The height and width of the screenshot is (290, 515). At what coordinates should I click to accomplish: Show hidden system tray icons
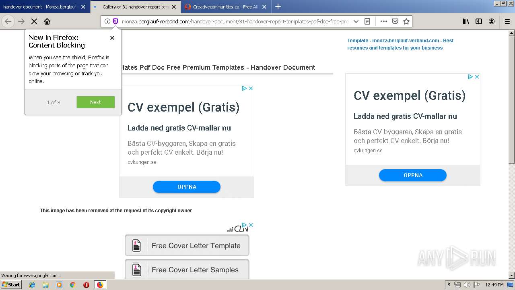(449, 285)
